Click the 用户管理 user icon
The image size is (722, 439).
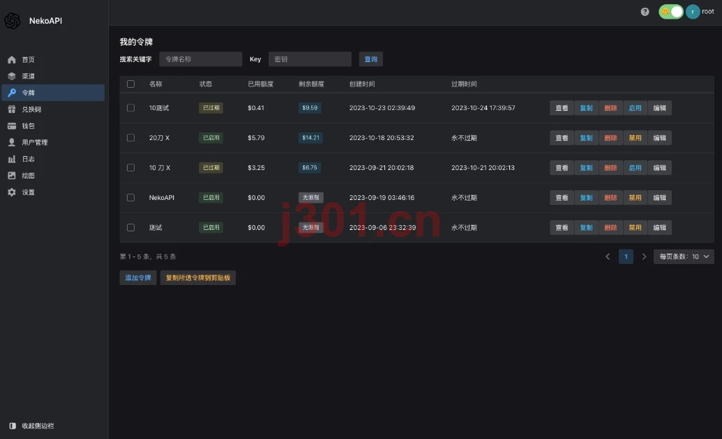tap(12, 143)
